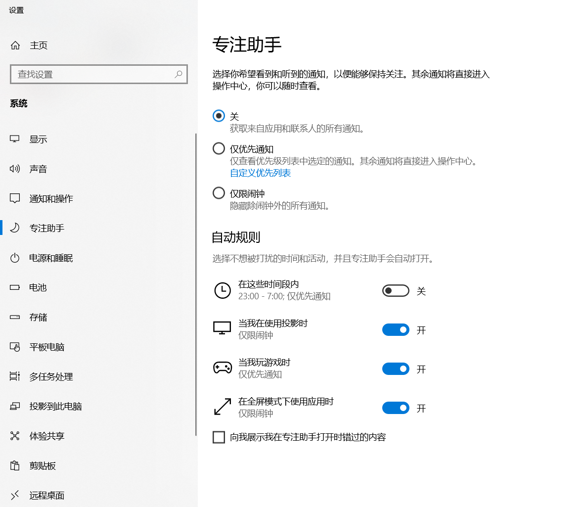The height and width of the screenshot is (507, 585).
Task: Open 剪贴板 in the sidebar
Action: (x=98, y=465)
